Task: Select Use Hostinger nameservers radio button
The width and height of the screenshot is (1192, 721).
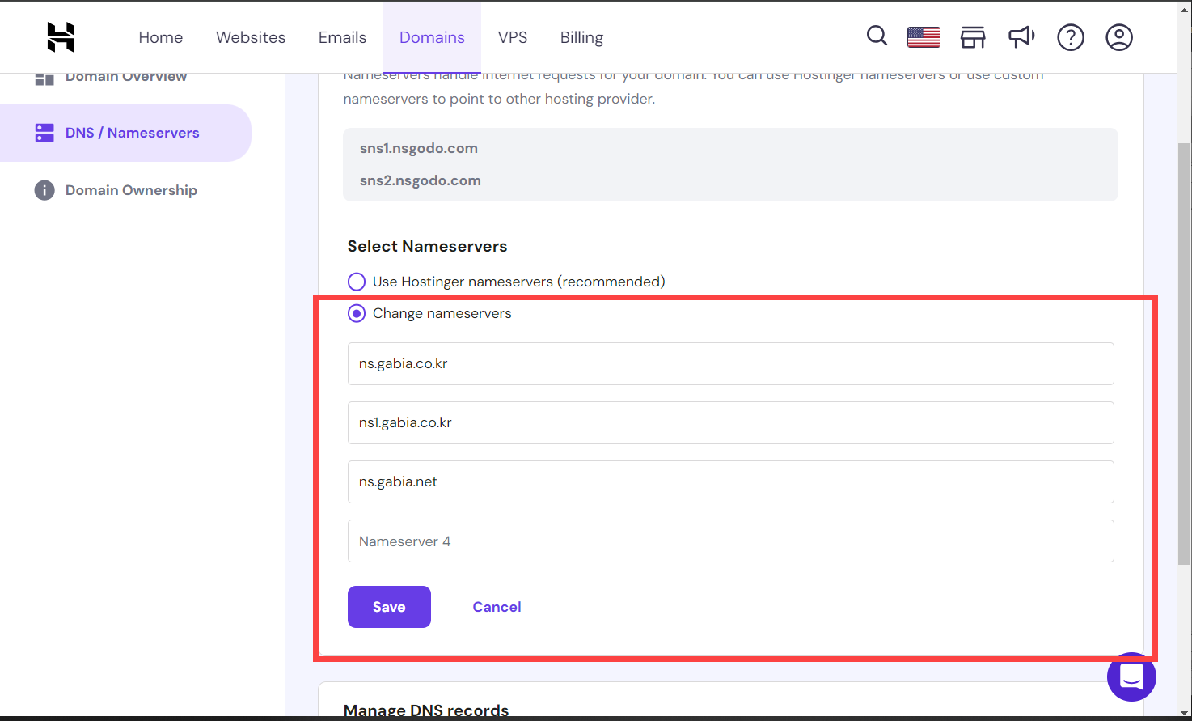Action: 357,282
